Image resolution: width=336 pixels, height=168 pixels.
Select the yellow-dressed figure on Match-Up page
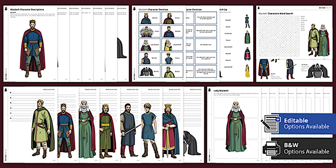click(x=247, y=71)
